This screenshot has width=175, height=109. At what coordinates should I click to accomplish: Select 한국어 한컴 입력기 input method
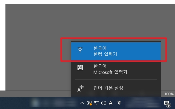pos(116,51)
